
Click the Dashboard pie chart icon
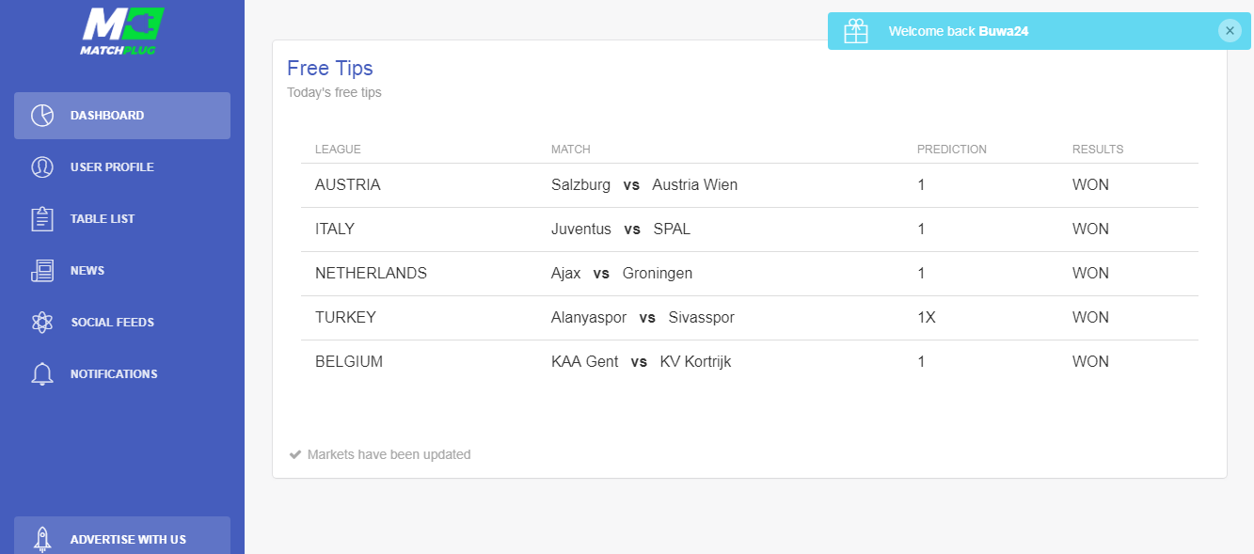tap(42, 116)
